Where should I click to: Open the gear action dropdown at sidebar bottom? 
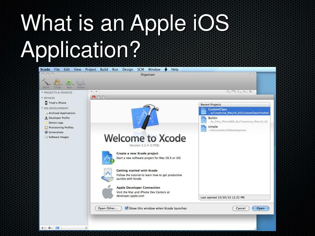coord(50,228)
